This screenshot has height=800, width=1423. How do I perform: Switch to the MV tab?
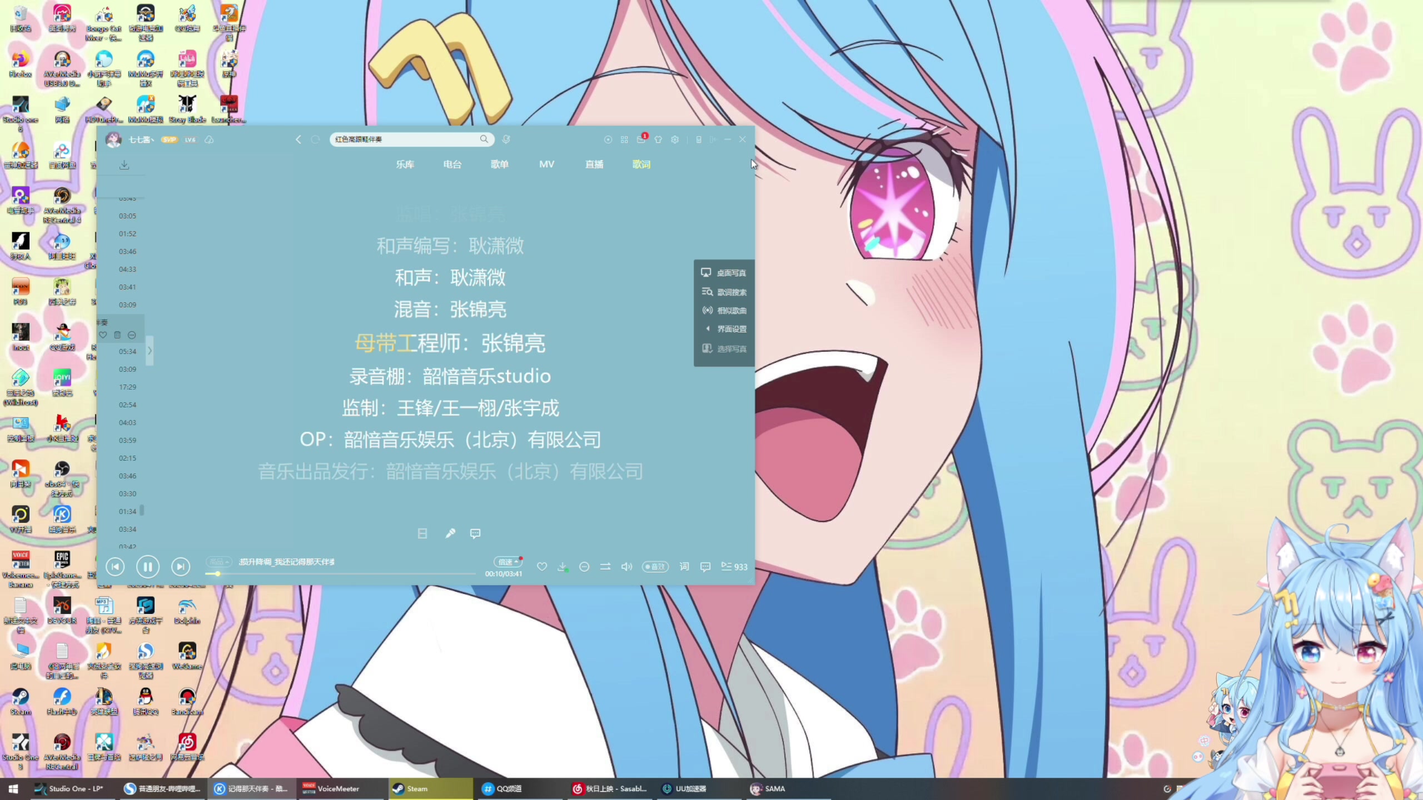coord(547,164)
